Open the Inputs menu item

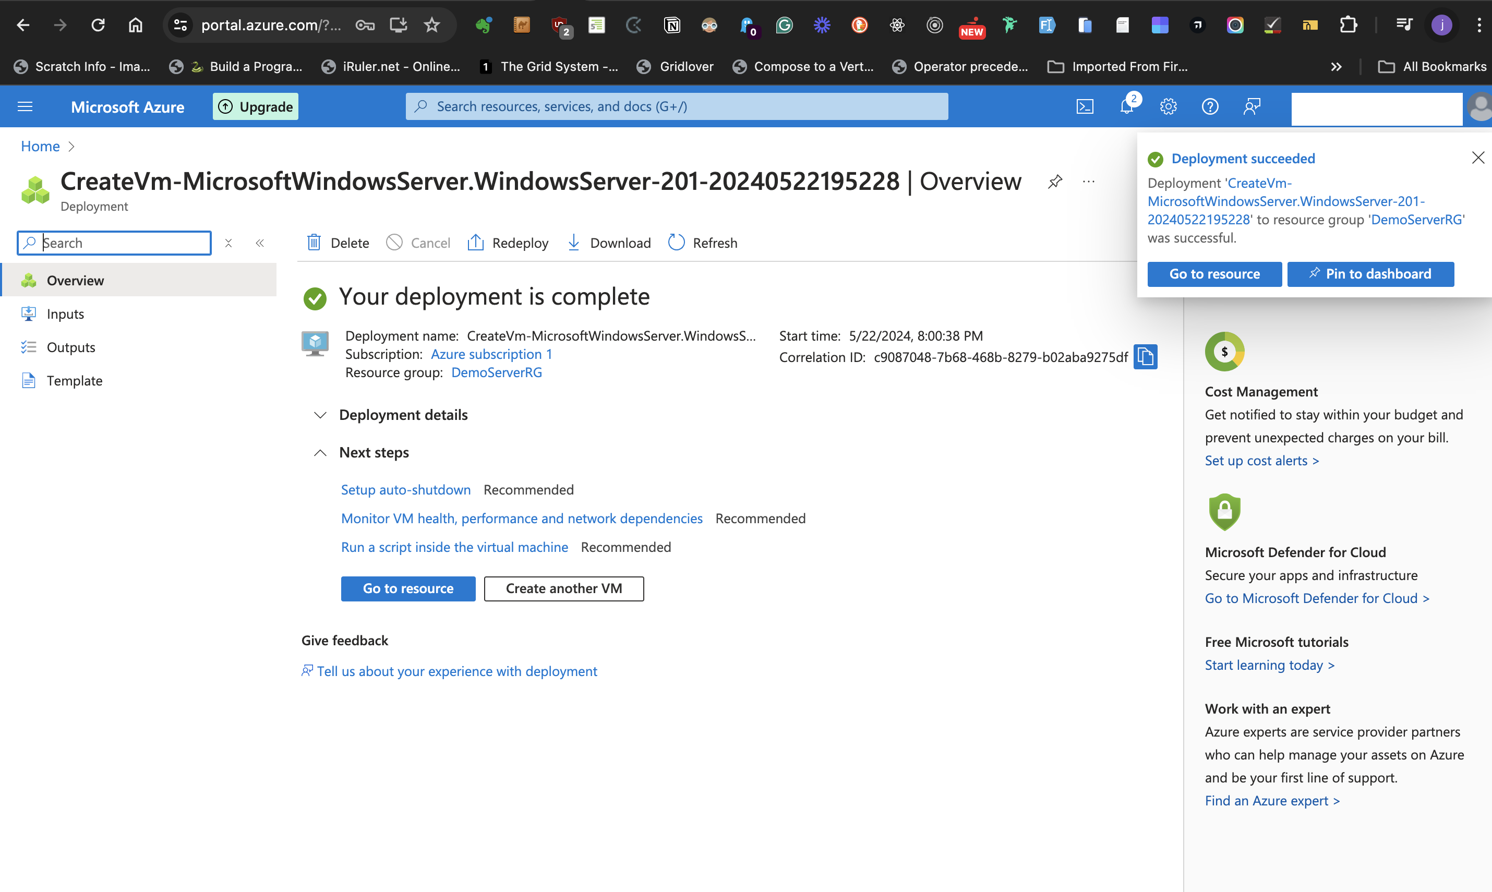click(65, 314)
